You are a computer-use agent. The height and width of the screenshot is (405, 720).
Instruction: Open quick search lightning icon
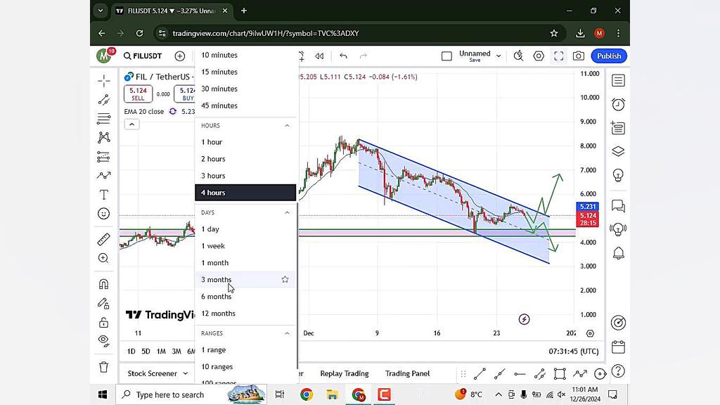coord(518,56)
